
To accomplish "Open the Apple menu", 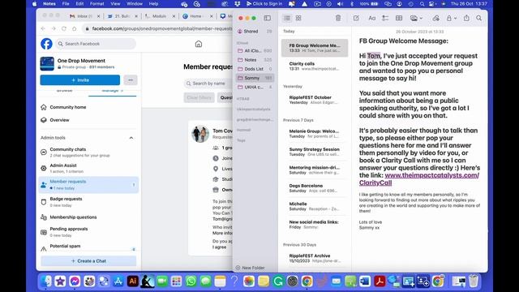I will [x=34, y=4].
